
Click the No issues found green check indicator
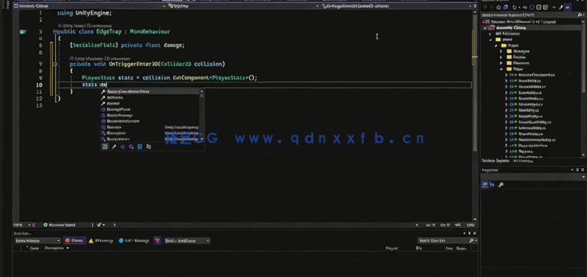[60, 225]
